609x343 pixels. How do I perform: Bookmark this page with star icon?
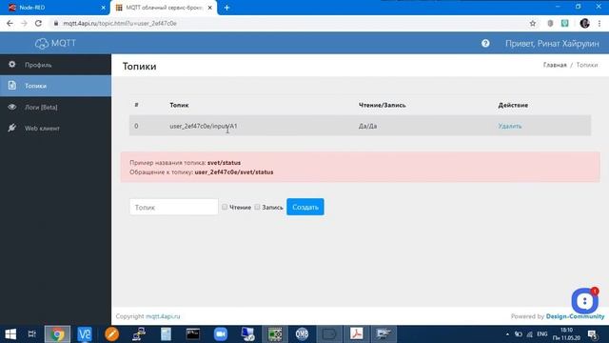tap(533, 23)
